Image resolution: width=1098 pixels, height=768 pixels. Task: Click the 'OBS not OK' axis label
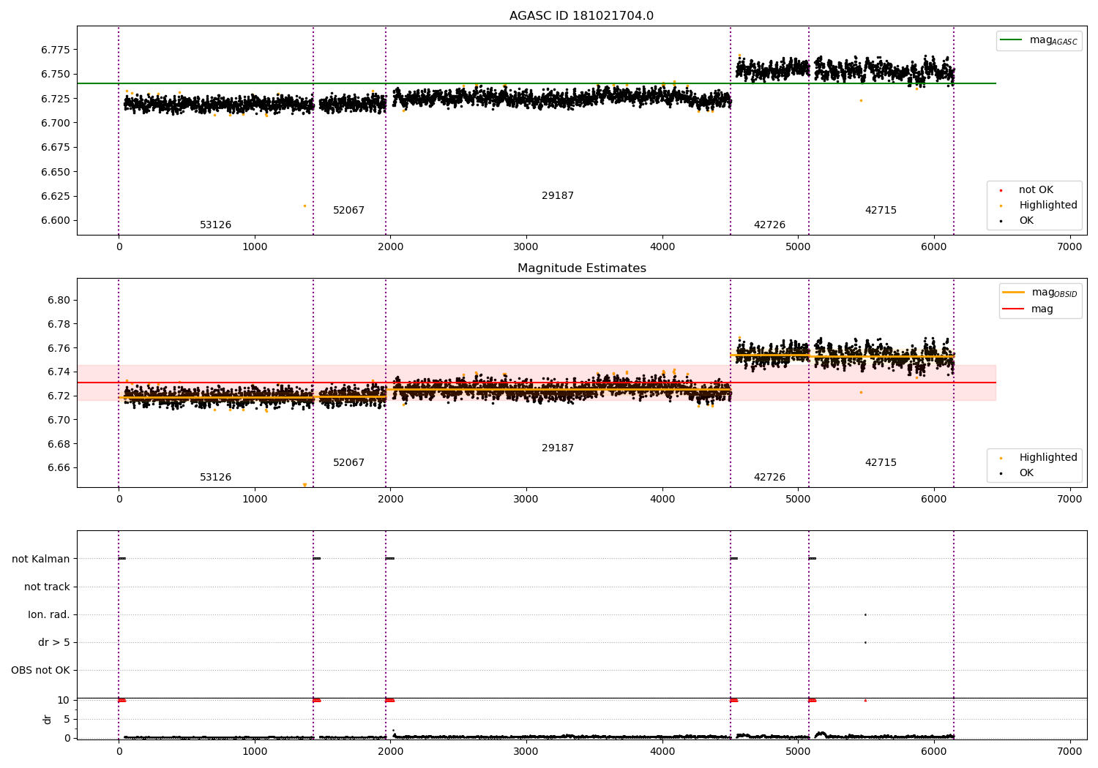pos(40,670)
